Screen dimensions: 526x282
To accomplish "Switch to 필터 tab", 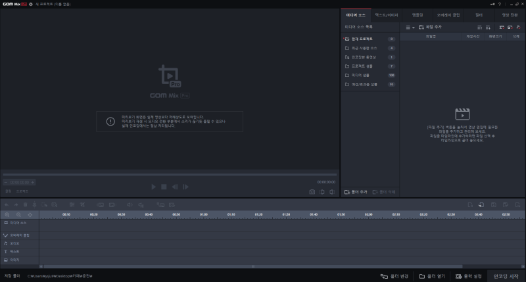I will tap(479, 15).
